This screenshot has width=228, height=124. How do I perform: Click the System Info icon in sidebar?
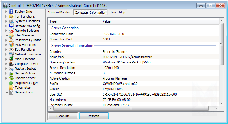(11, 12)
